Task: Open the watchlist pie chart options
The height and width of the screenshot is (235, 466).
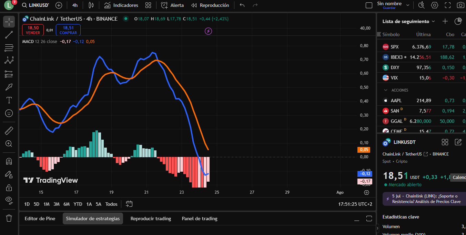Action: (x=458, y=21)
